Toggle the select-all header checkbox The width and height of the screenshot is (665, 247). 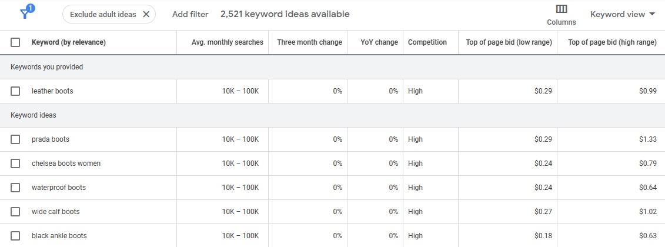[x=15, y=42]
